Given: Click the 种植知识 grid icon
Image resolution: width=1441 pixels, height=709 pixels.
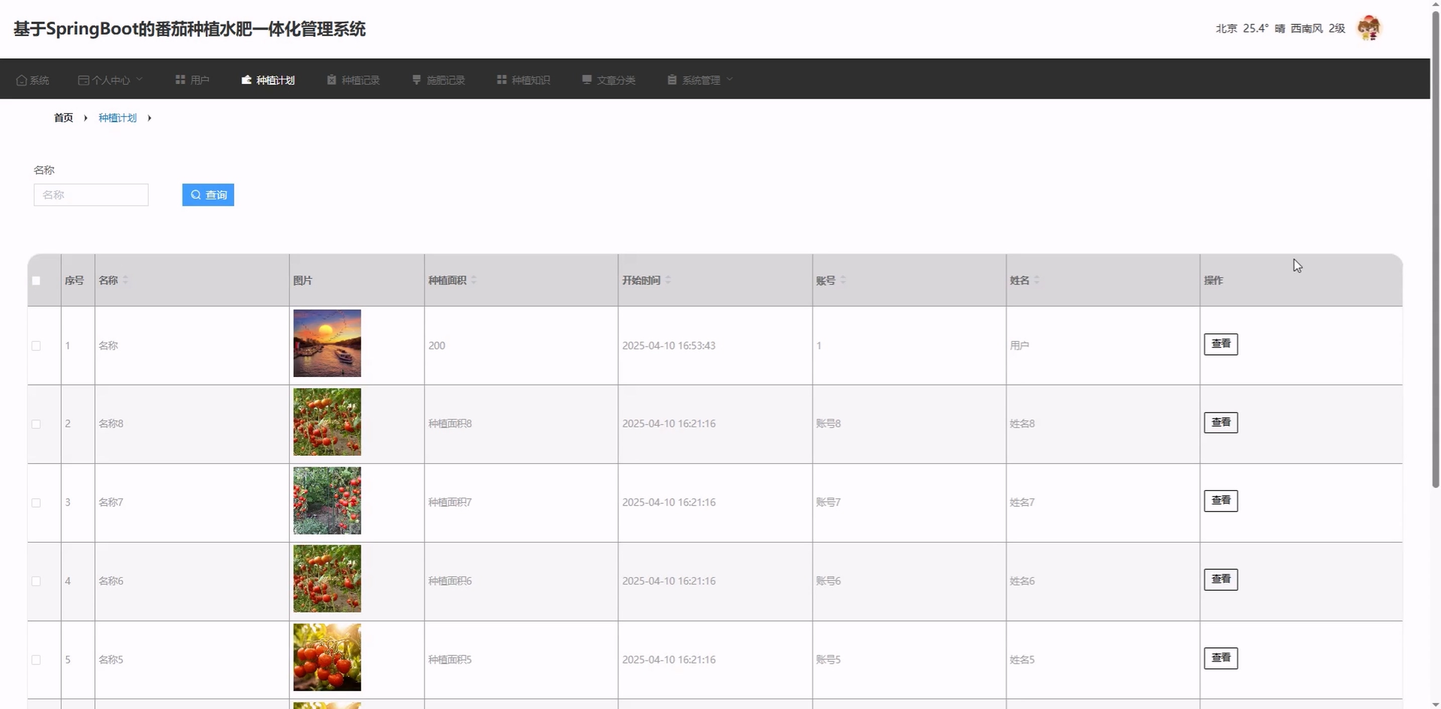Looking at the screenshot, I should coord(502,79).
